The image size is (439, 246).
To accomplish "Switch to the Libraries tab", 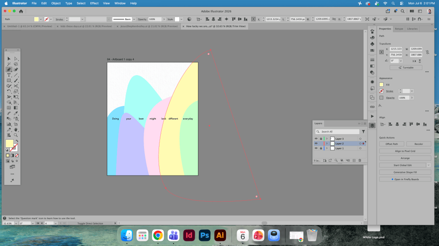I will click(x=412, y=29).
